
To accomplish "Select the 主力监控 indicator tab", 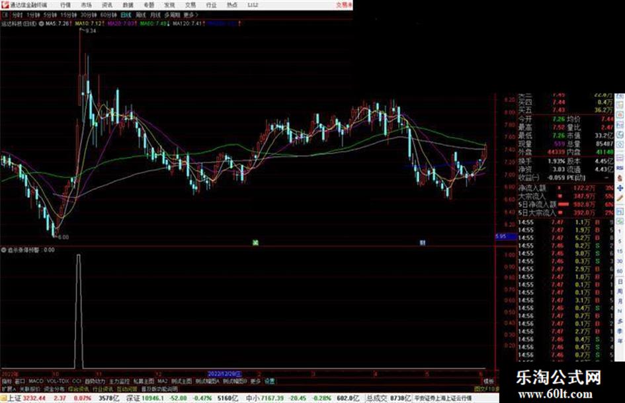I will 120,381.
